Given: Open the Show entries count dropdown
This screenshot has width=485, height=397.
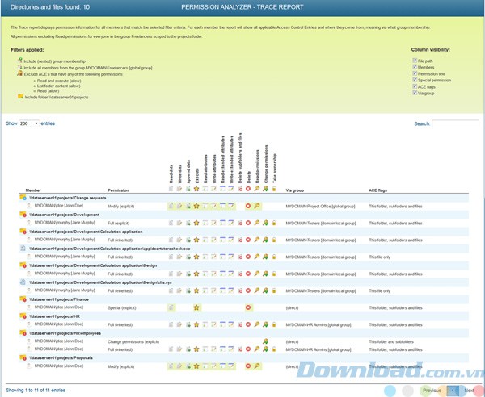Looking at the screenshot, I should tap(29, 123).
